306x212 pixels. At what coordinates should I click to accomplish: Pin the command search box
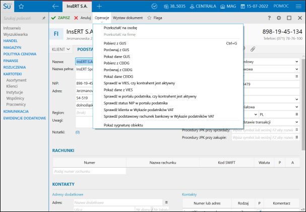coord(44,18)
